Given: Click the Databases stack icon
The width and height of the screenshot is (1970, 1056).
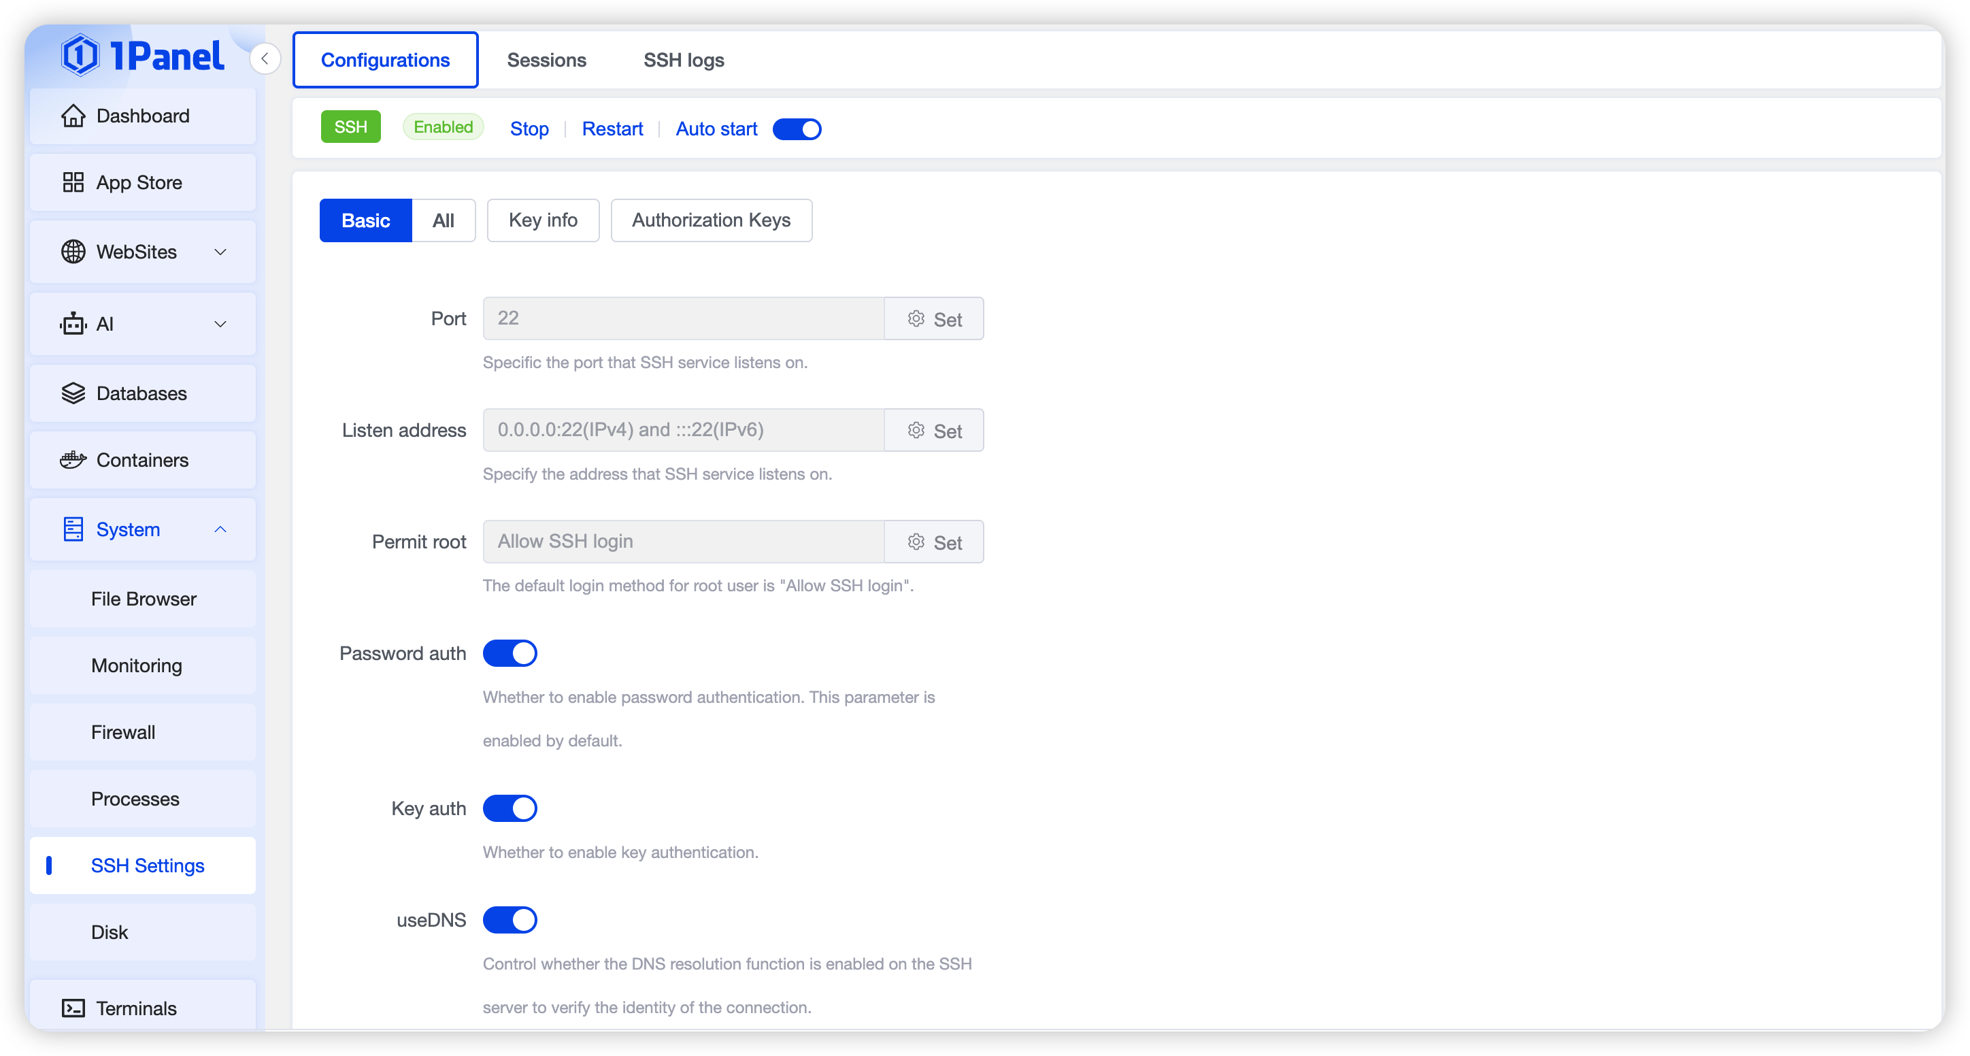Looking at the screenshot, I should [73, 394].
